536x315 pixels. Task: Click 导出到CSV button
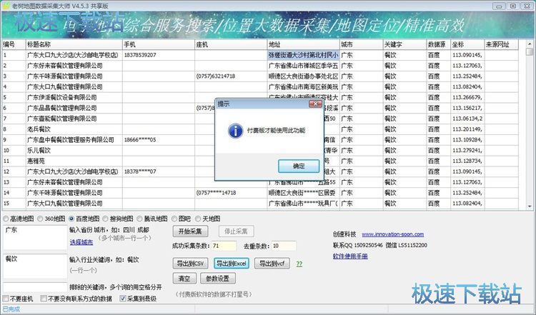pos(190,264)
